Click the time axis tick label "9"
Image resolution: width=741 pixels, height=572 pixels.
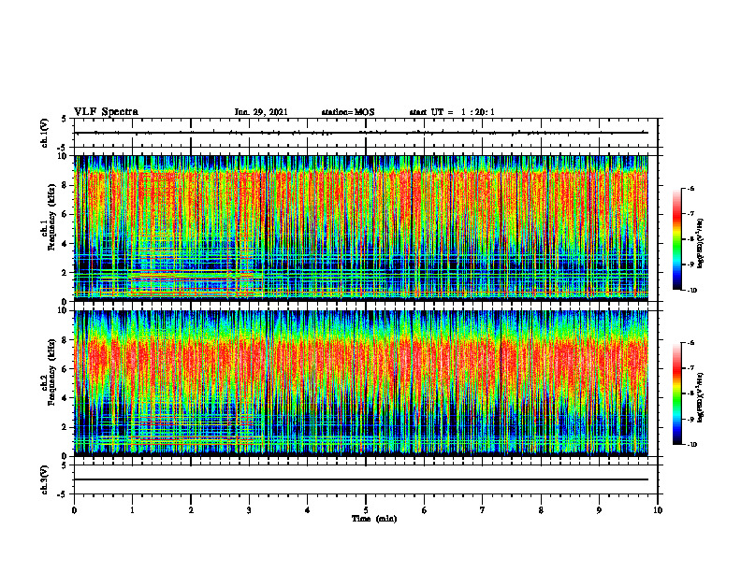(x=599, y=510)
